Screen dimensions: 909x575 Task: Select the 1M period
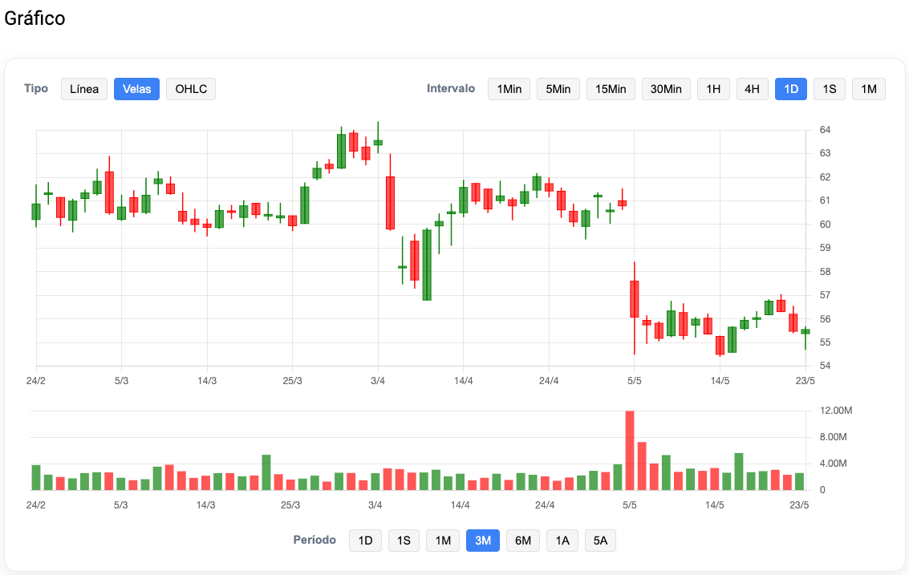[442, 540]
